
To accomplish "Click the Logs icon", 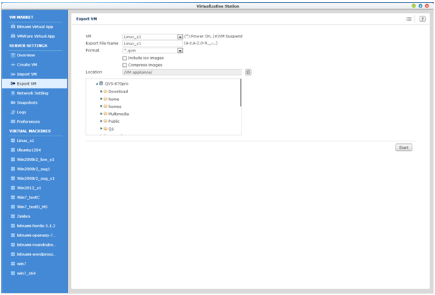I will coord(13,112).
